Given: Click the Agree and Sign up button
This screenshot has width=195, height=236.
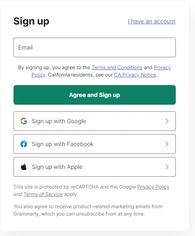Looking at the screenshot, I should click(x=95, y=95).
